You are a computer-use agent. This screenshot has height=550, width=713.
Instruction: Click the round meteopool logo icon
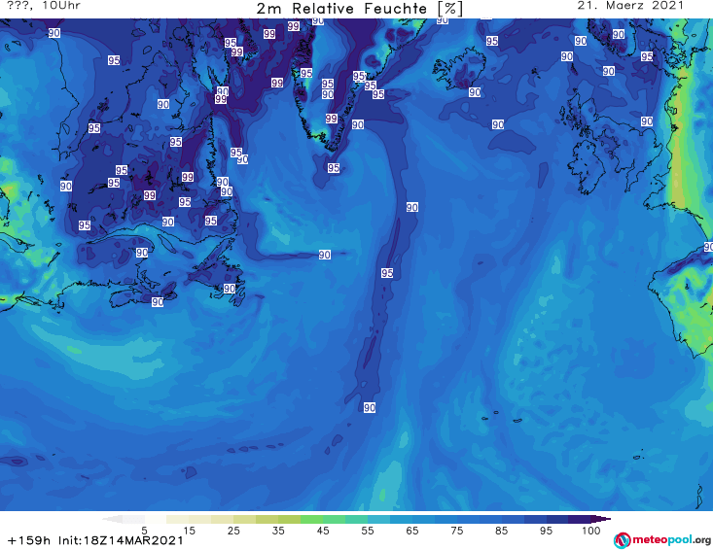pyautogui.click(x=622, y=540)
